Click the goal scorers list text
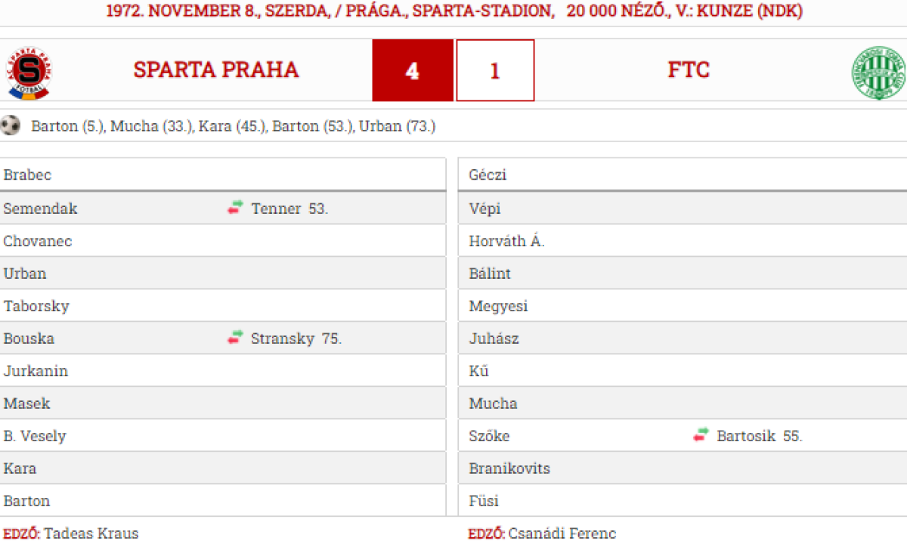 pyautogui.click(x=233, y=127)
